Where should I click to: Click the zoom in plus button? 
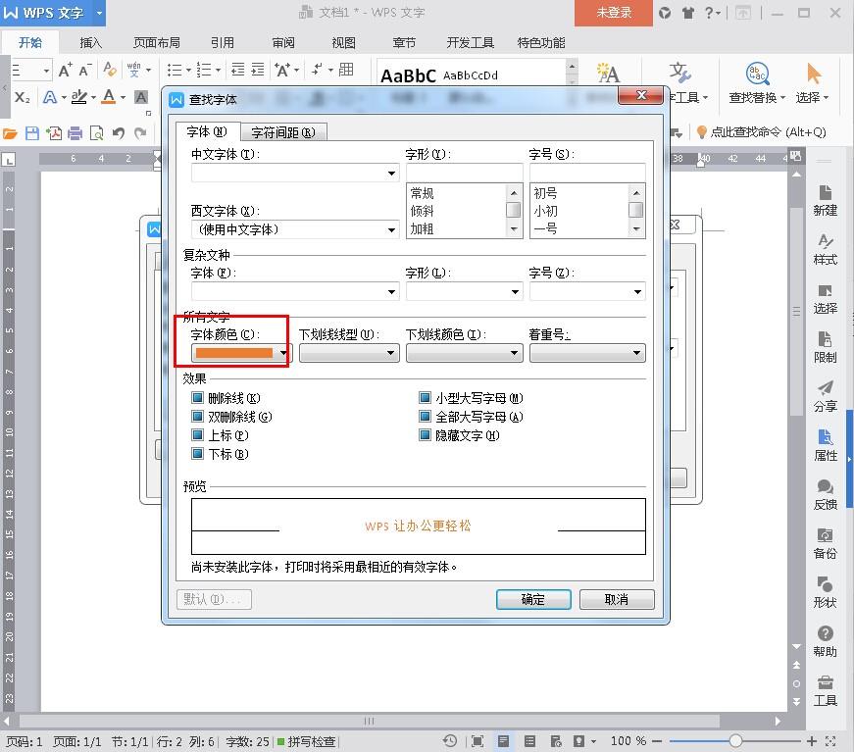click(x=812, y=741)
